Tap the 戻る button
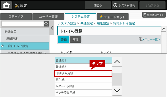 pyautogui.click(x=76, y=40)
